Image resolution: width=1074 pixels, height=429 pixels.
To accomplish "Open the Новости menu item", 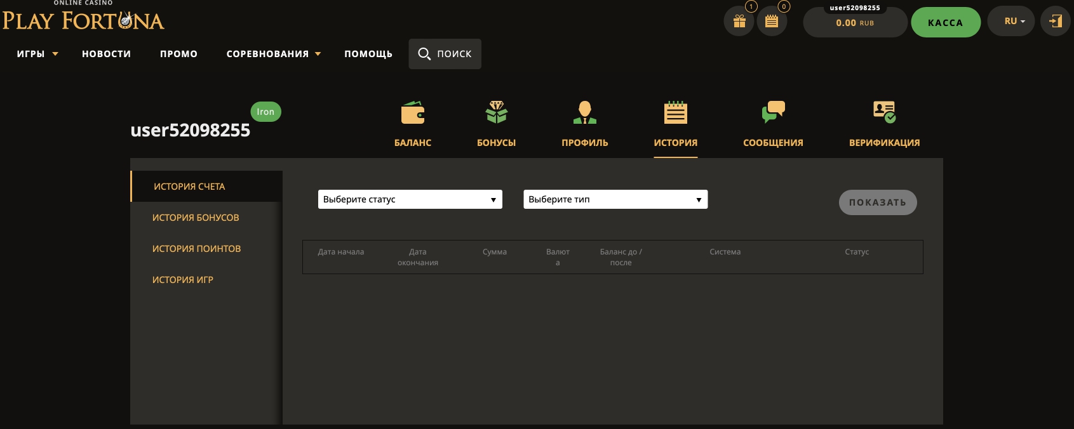I will click(106, 54).
